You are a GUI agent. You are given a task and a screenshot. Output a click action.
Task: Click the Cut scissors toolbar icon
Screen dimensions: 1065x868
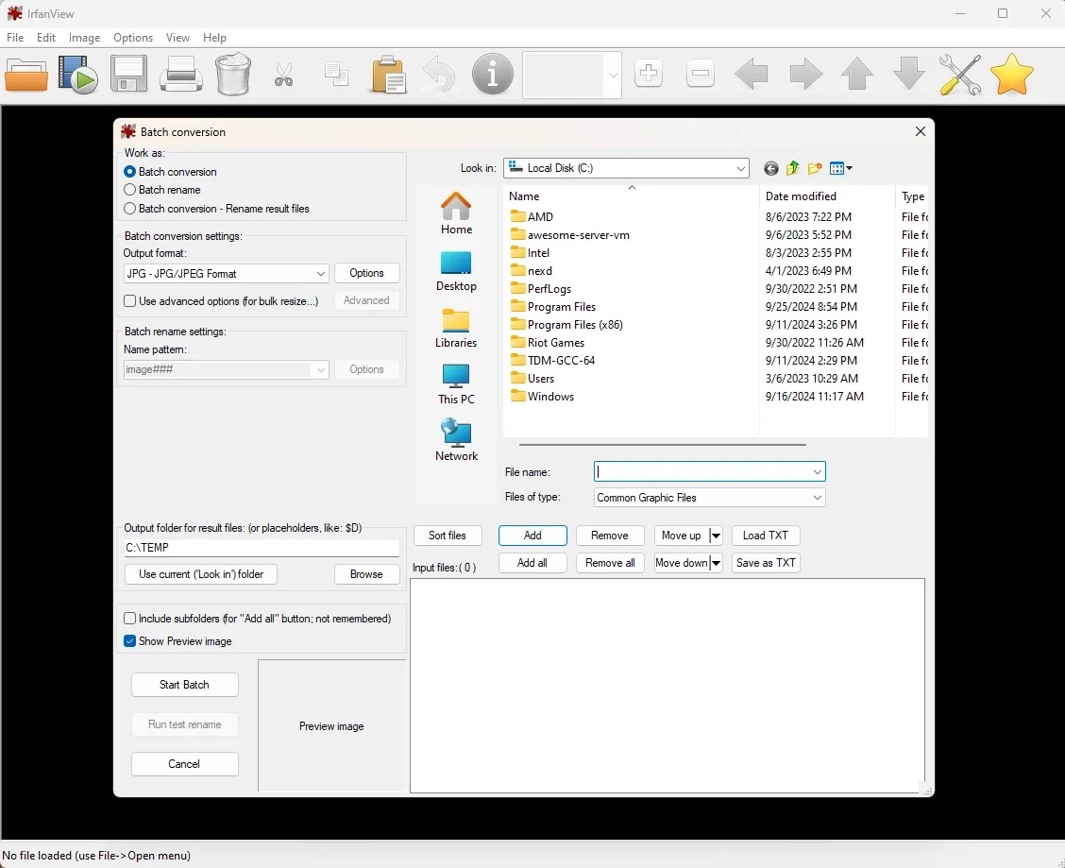click(x=284, y=75)
